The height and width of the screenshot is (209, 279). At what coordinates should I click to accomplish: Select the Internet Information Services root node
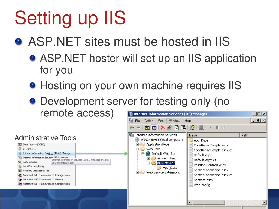156,135
